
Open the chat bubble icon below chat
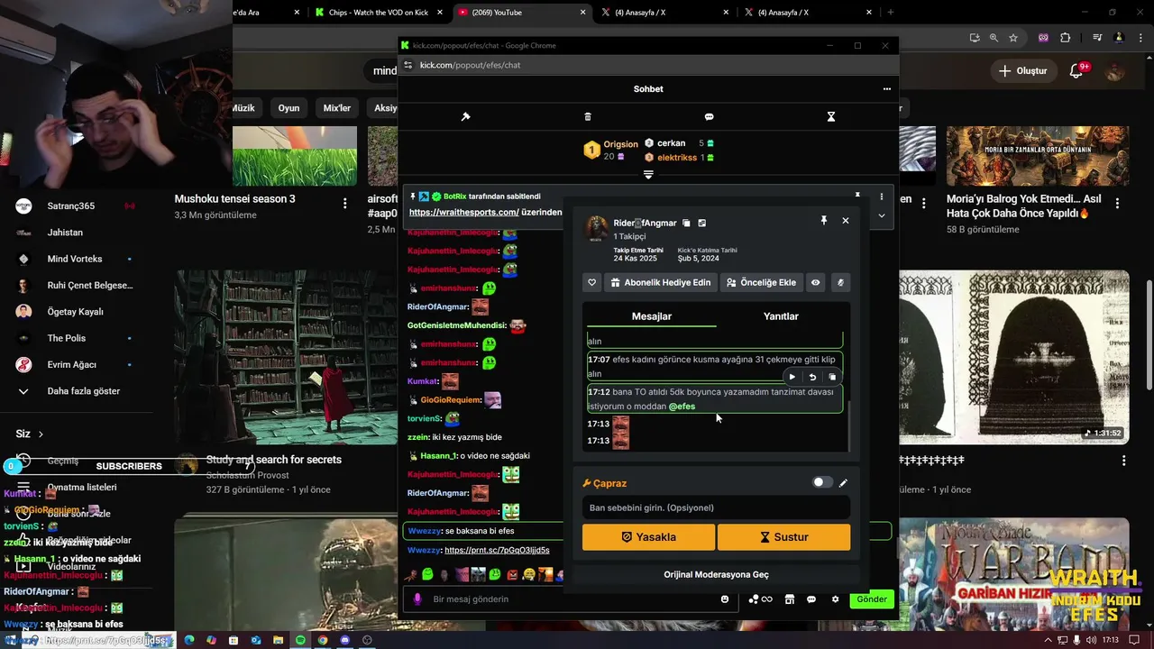point(811,599)
